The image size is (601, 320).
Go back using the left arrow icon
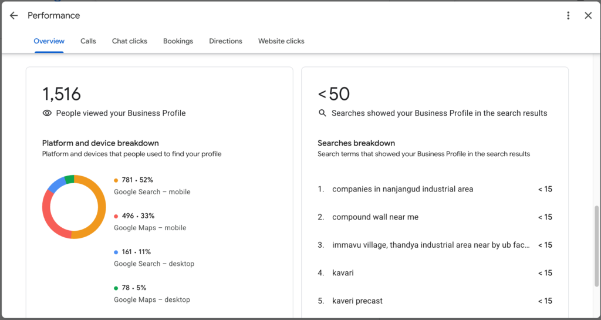coord(14,16)
